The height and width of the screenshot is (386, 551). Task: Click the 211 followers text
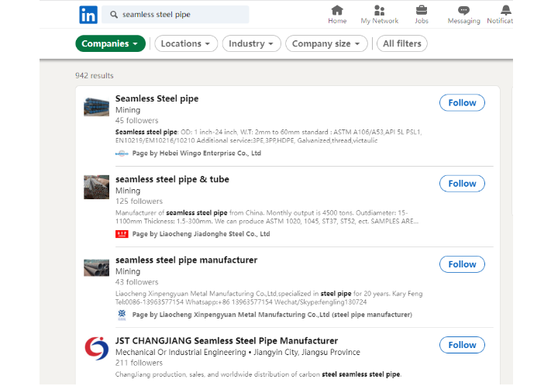tap(139, 363)
